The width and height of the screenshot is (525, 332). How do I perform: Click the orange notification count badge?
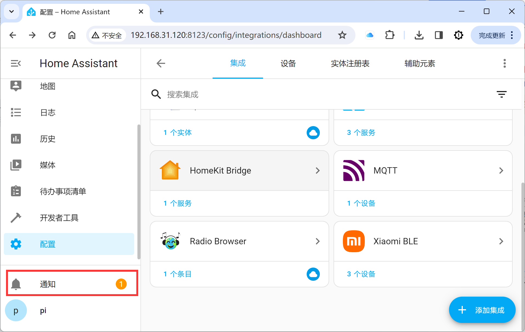click(121, 284)
